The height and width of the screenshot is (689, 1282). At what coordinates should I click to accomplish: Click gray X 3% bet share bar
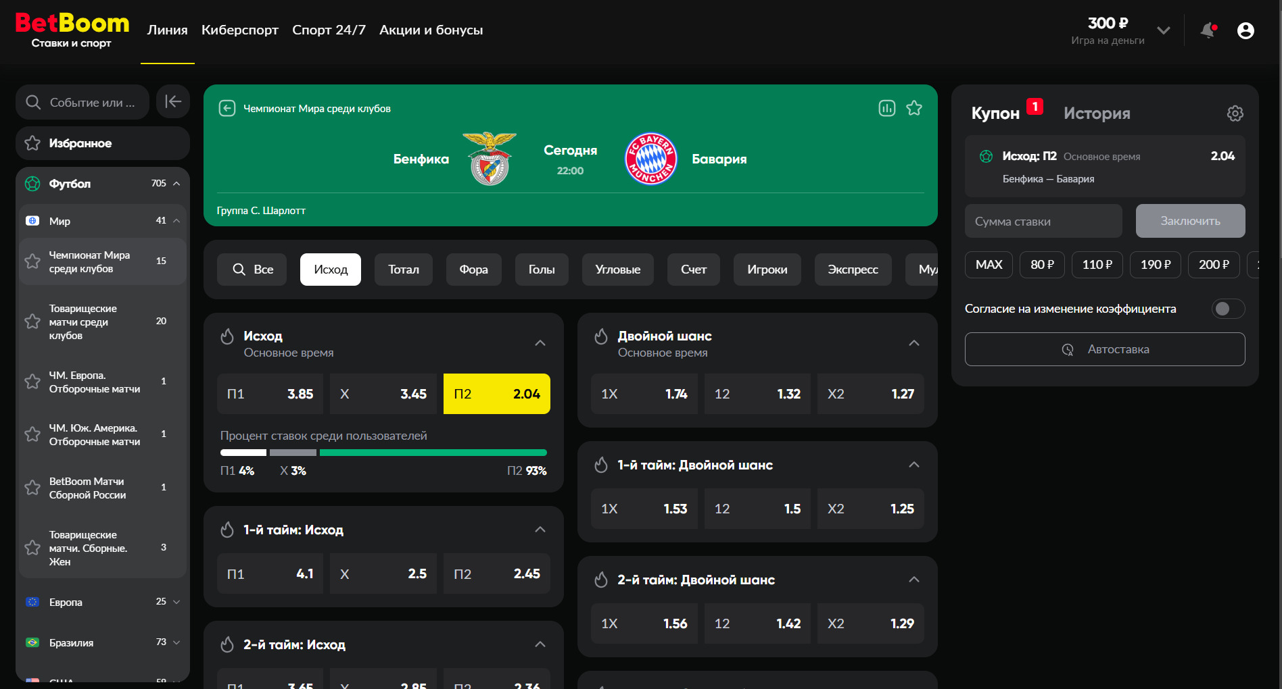coord(293,453)
